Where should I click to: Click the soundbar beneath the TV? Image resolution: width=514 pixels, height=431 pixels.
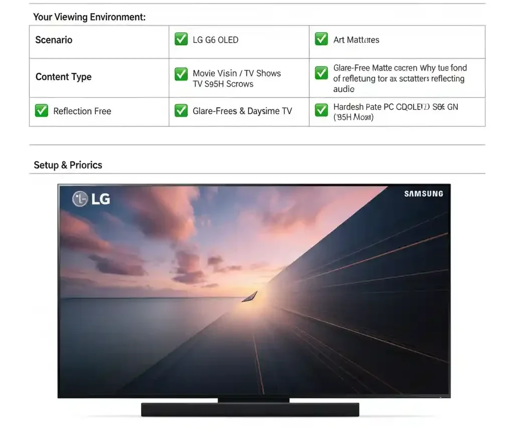(x=249, y=409)
